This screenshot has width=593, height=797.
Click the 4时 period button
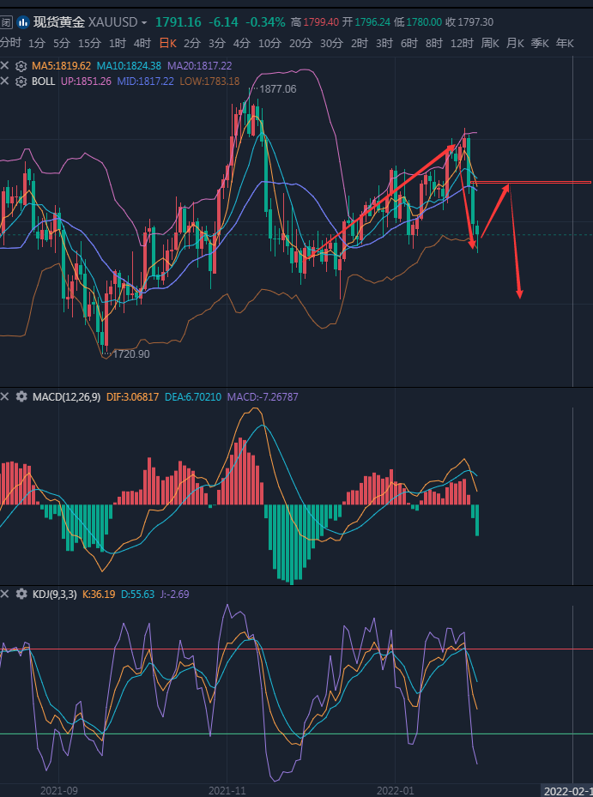point(142,43)
